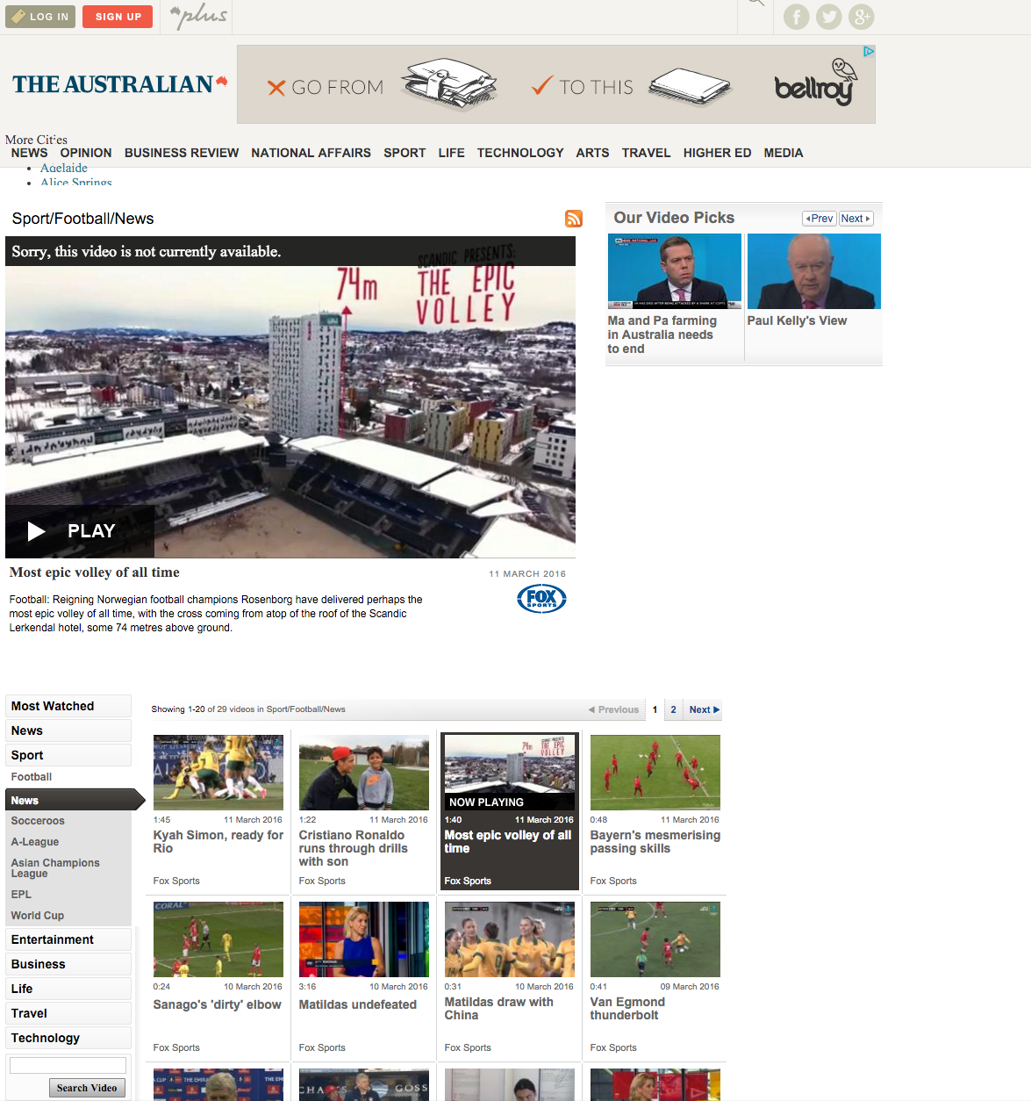Image resolution: width=1031 pixels, height=1101 pixels.
Task: Play the epic volley video
Action: [80, 531]
